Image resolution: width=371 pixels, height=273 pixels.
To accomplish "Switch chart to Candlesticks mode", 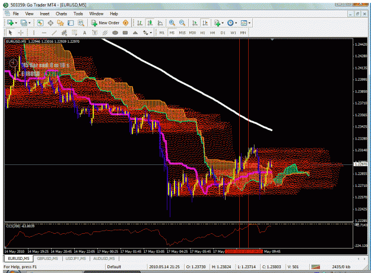I will point(150,23).
